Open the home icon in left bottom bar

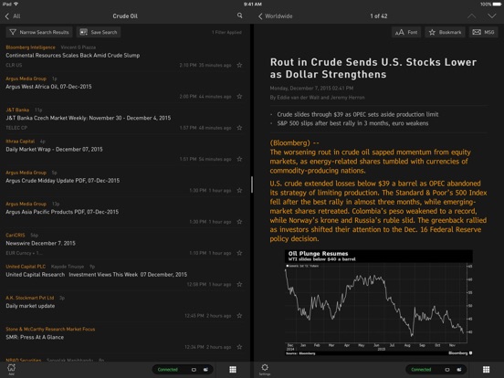11,369
